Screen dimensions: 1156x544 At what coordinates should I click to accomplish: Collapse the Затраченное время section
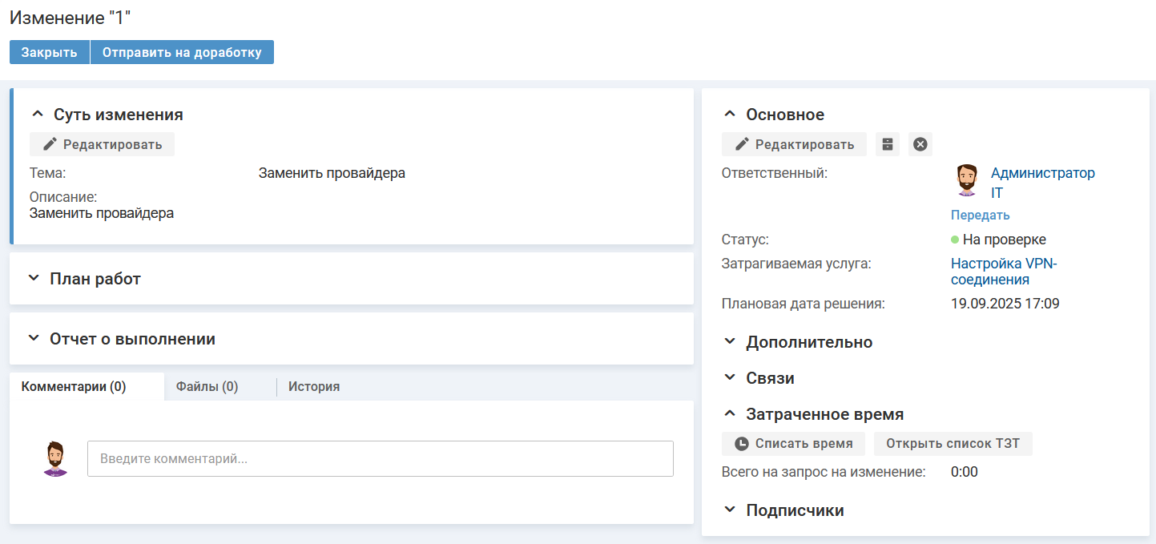pyautogui.click(x=729, y=414)
